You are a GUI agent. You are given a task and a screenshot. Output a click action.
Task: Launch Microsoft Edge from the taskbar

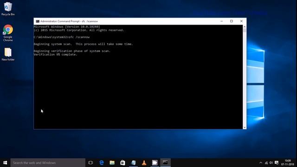tap(102, 163)
